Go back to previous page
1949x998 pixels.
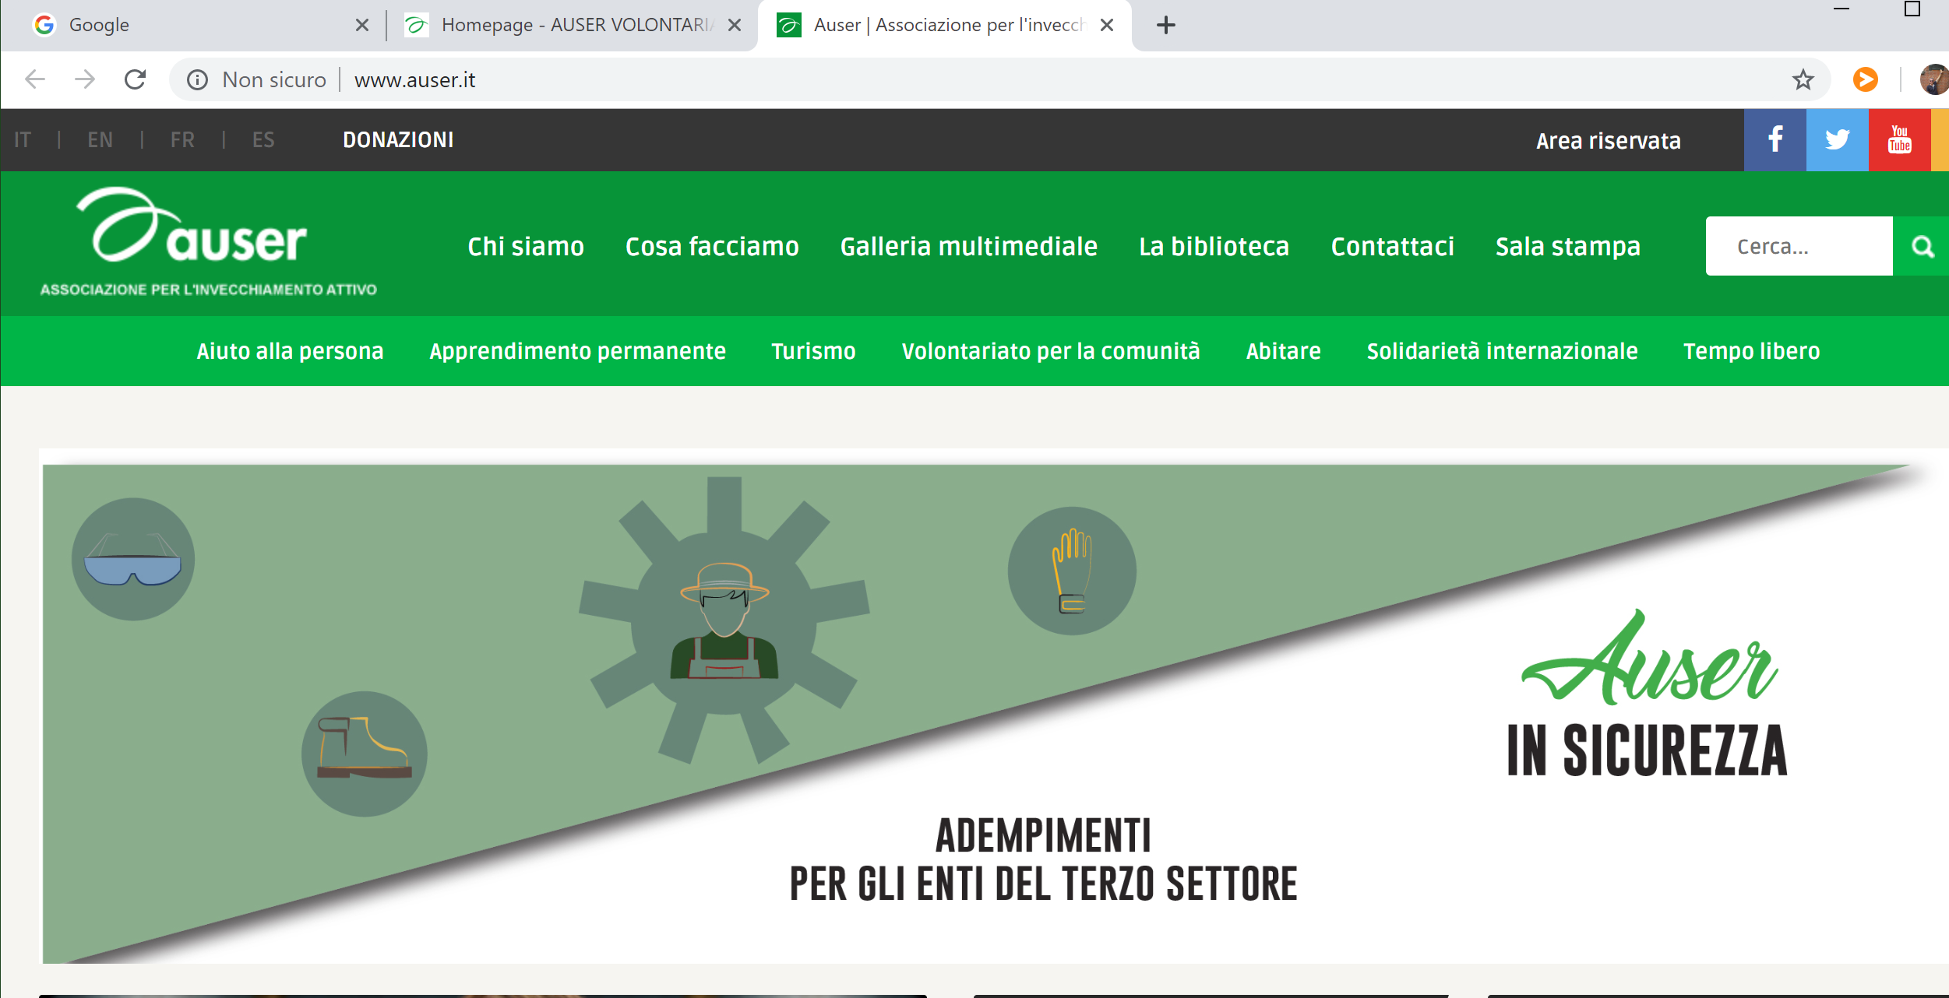click(36, 79)
